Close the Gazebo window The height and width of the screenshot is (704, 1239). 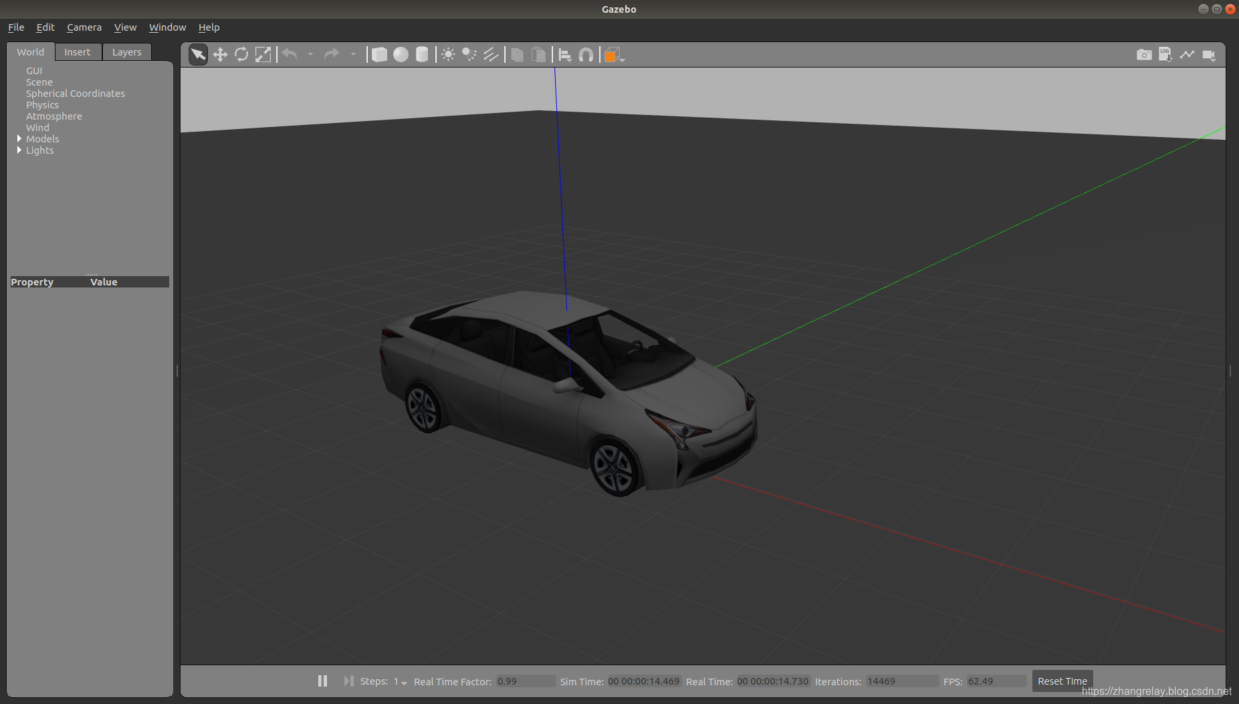point(1230,9)
